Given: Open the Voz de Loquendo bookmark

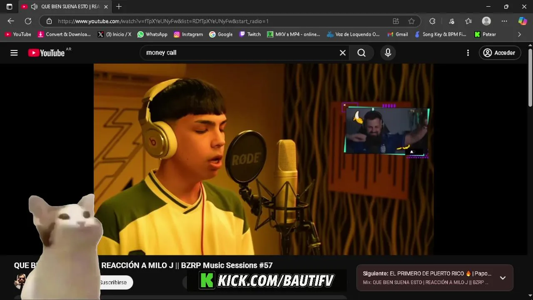Looking at the screenshot, I should coord(353,34).
